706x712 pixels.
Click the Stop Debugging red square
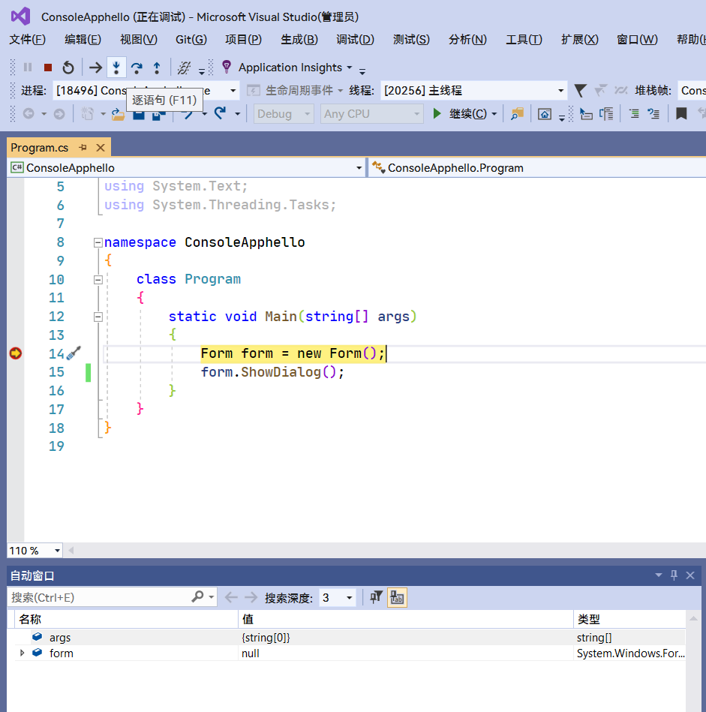(x=48, y=68)
